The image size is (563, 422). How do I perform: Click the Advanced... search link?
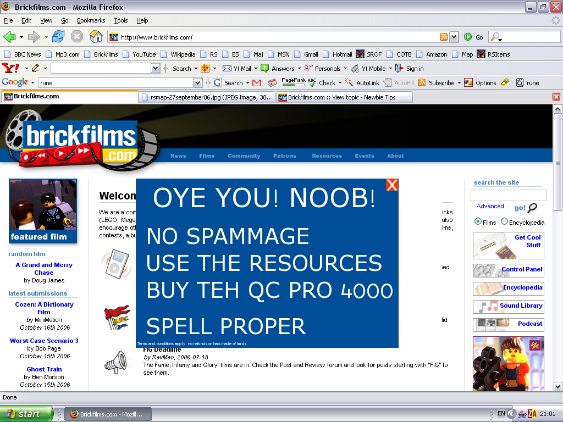[492, 206]
